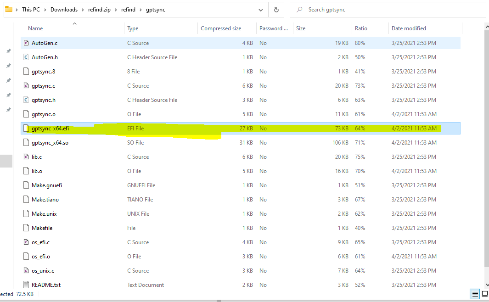The height and width of the screenshot is (302, 489).
Task: Navigate to Downloads via the breadcrumb
Action: [64, 9]
